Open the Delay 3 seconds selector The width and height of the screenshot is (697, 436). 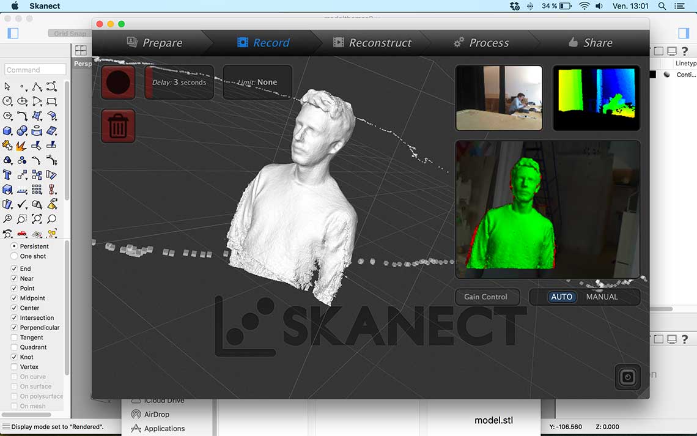pos(179,82)
